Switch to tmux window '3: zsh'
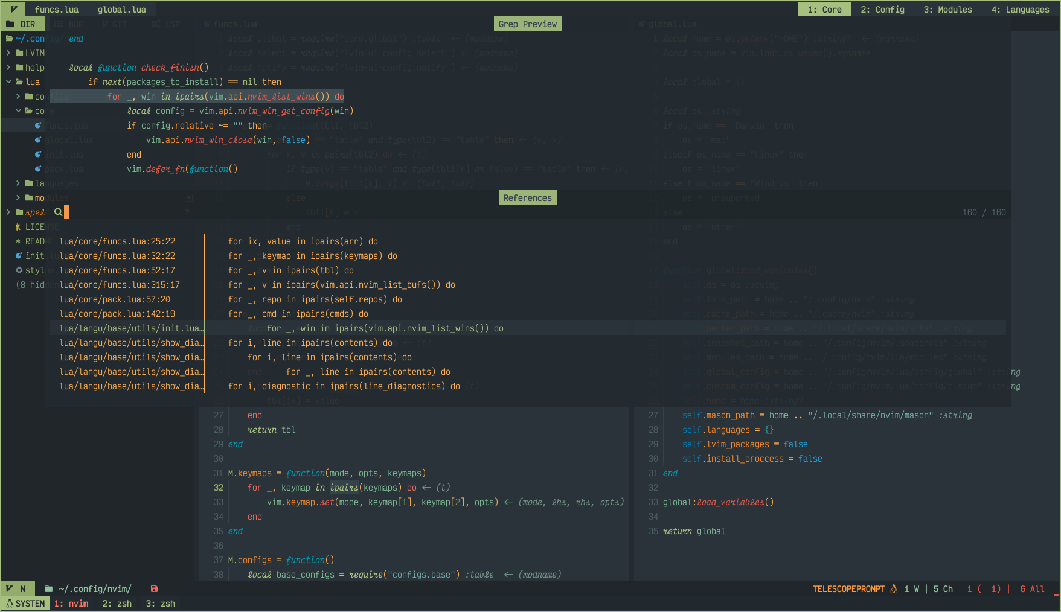 [161, 604]
